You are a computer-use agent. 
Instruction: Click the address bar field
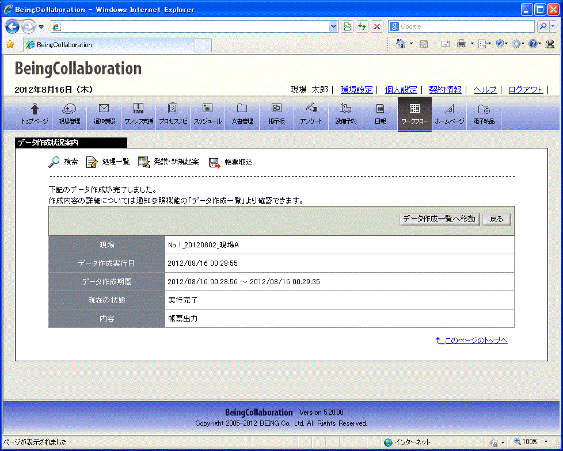click(x=191, y=26)
